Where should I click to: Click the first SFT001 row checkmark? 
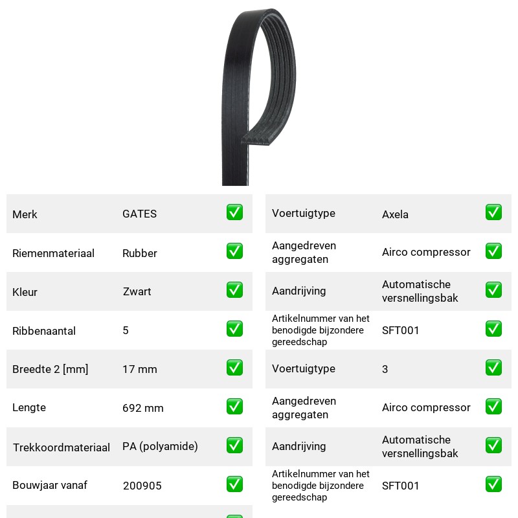493,329
